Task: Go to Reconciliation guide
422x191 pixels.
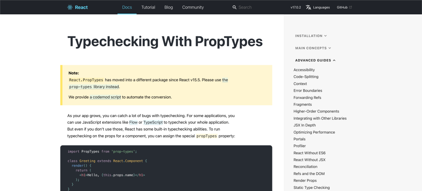Action: point(305,167)
